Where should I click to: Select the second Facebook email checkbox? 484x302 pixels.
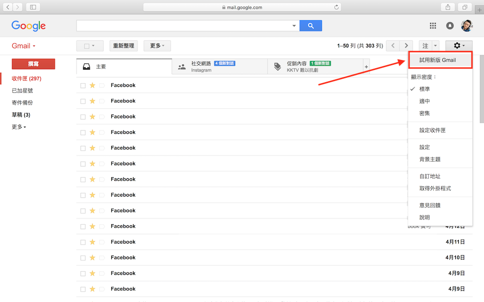pos(83,101)
